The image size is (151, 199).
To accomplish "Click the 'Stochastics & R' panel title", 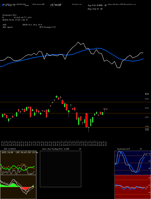I will (124, 149).
